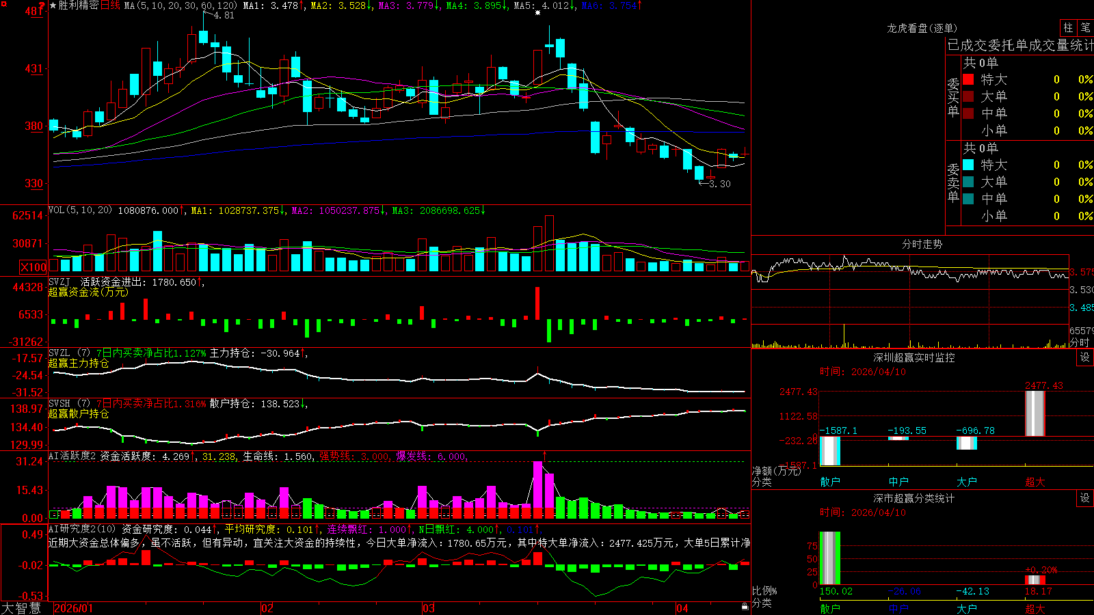The width and height of the screenshot is (1094, 615).
Task: Click the 胜利精密 stock name
Action: [x=79, y=5]
